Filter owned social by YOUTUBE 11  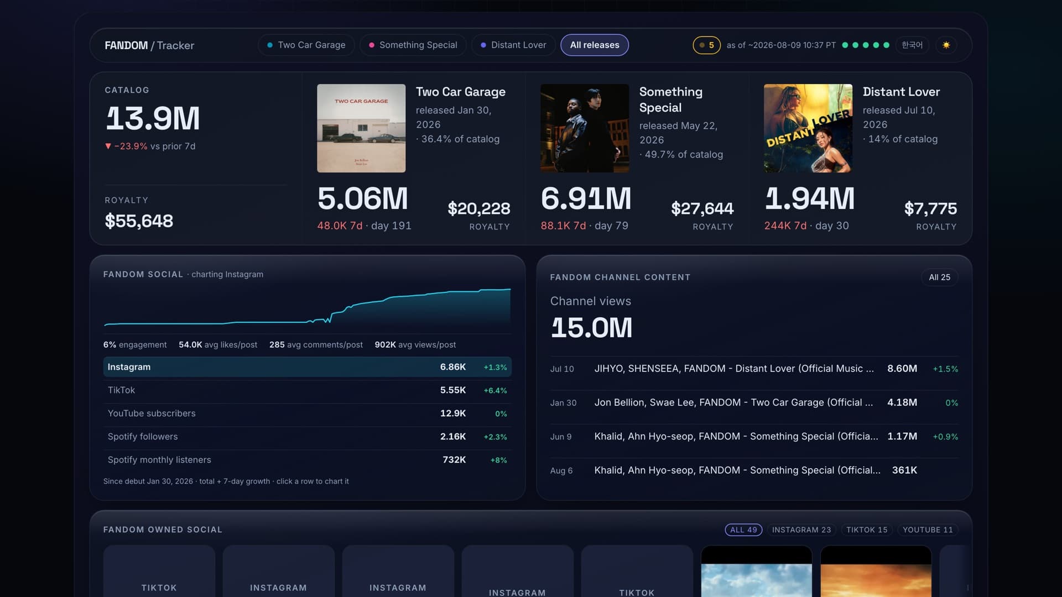click(x=928, y=530)
